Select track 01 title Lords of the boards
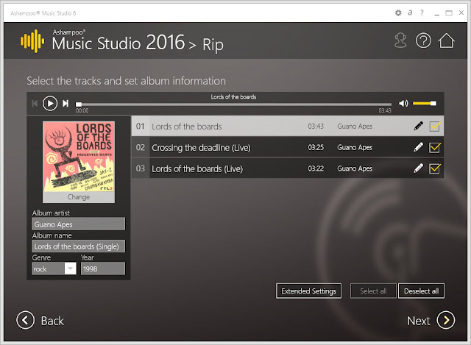The width and height of the screenshot is (471, 345). coord(186,127)
